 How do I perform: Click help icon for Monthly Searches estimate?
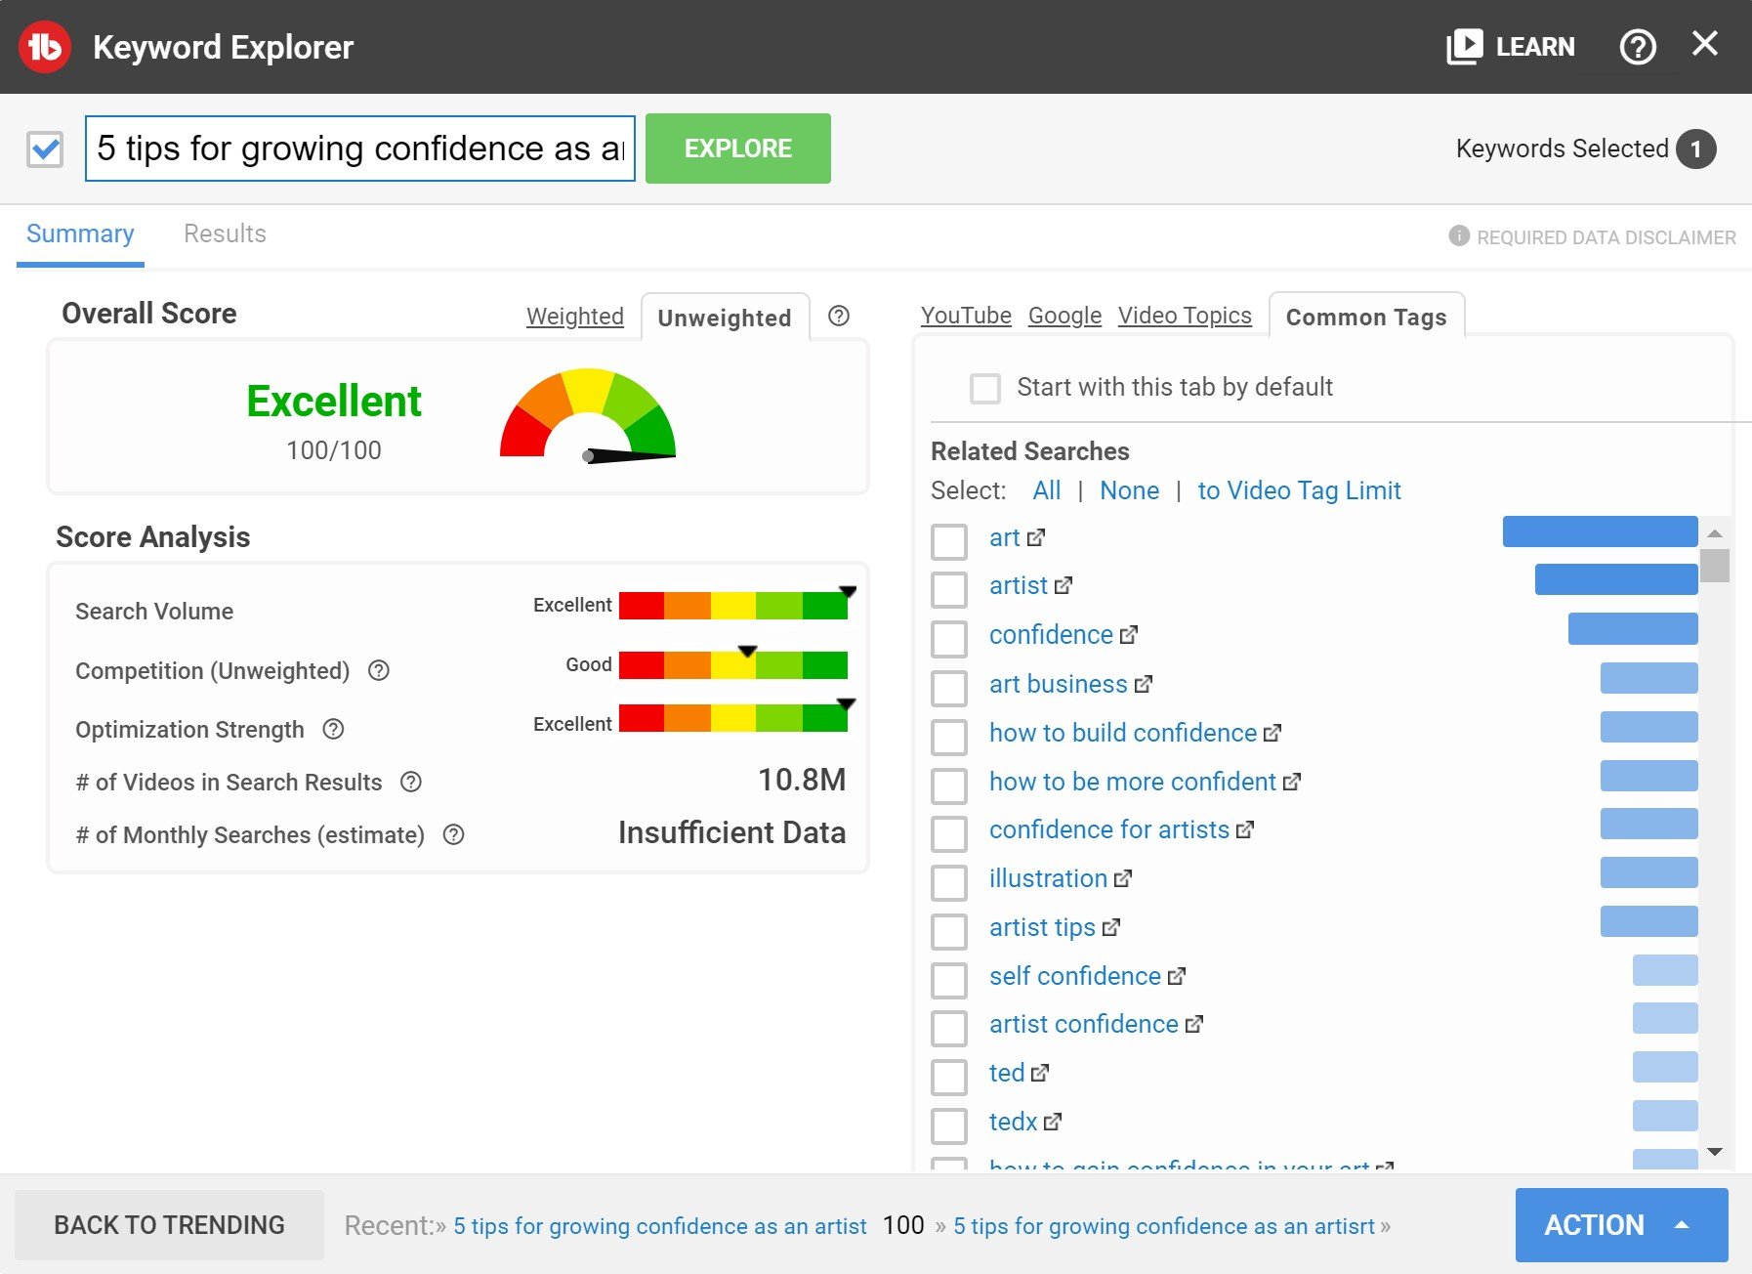coord(453,835)
